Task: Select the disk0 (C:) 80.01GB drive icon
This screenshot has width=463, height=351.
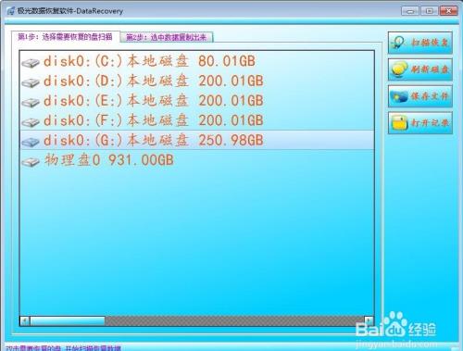Action: click(31, 62)
